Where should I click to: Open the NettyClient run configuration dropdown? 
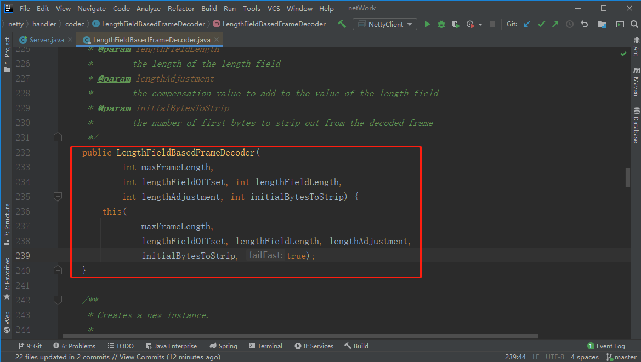(x=385, y=24)
